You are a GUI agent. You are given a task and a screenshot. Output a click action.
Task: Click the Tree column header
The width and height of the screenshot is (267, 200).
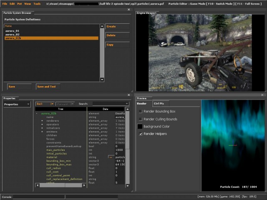click(x=60, y=109)
